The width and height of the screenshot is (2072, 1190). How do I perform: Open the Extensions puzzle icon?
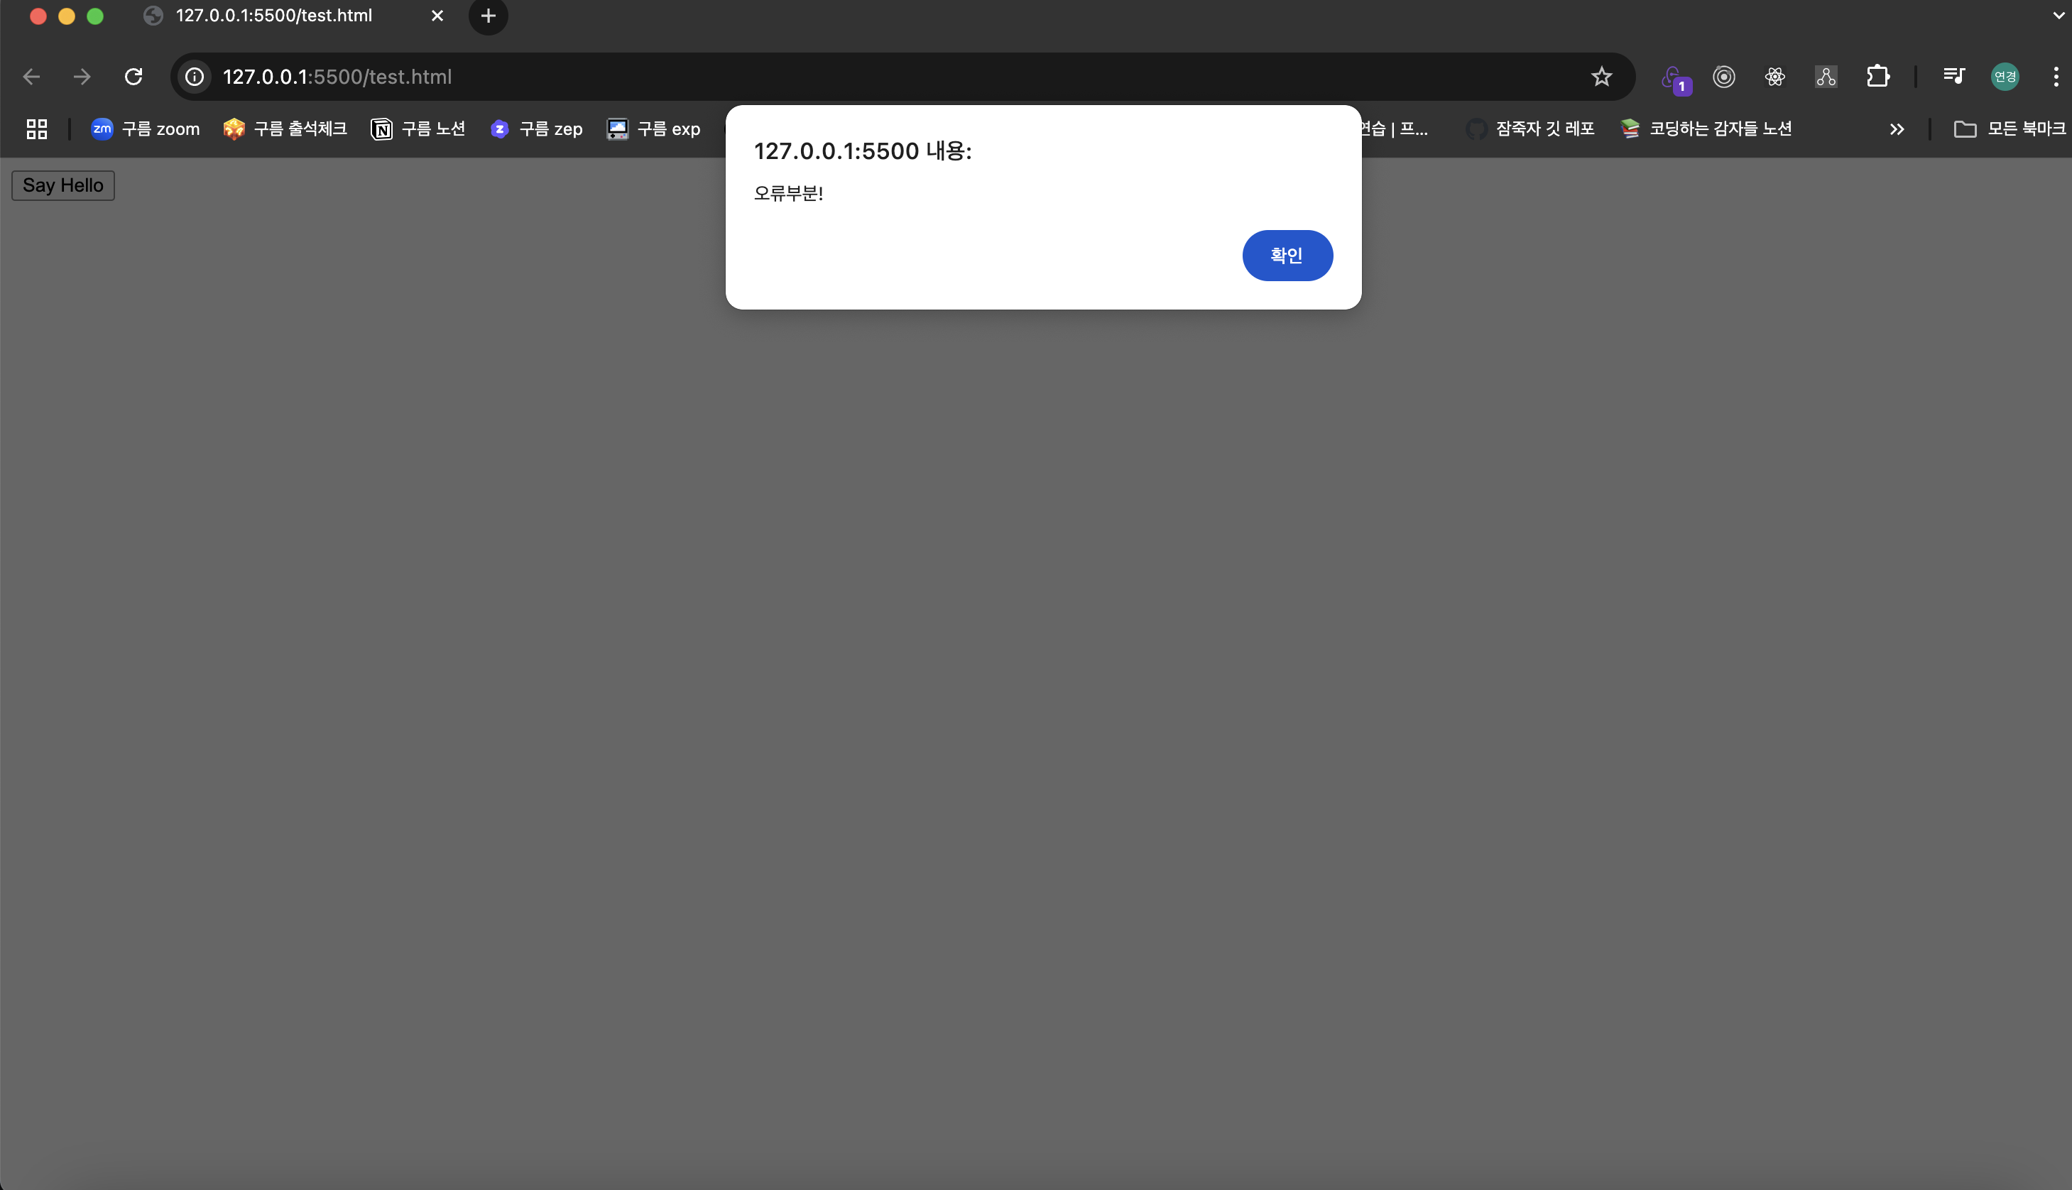(x=1877, y=77)
